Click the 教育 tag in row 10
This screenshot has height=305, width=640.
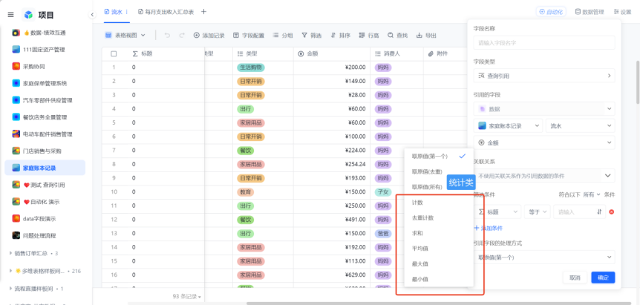coord(245,191)
